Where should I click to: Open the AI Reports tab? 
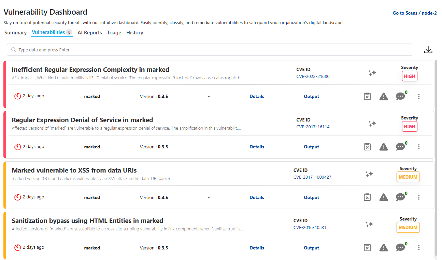point(89,32)
